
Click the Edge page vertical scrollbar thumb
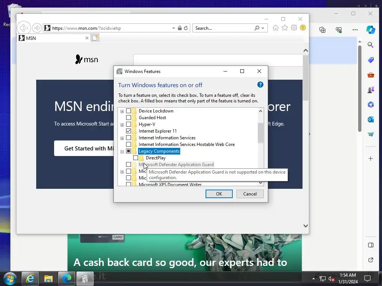tap(360, 89)
